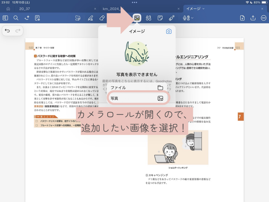This screenshot has height=202, width=269.
Task: Check the first 覚えよう checkbox
Action: [37, 121]
